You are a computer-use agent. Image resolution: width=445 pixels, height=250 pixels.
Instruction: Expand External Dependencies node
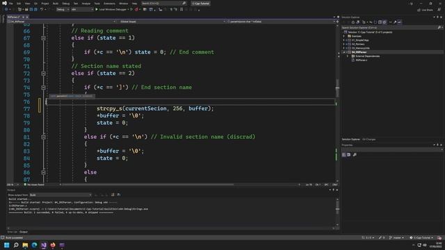348,56
